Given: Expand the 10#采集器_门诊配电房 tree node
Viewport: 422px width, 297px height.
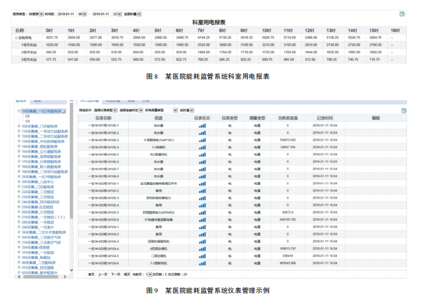Looking at the screenshot, I should (19, 126).
